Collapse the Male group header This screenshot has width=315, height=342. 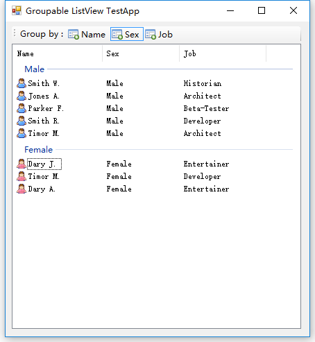pos(34,69)
